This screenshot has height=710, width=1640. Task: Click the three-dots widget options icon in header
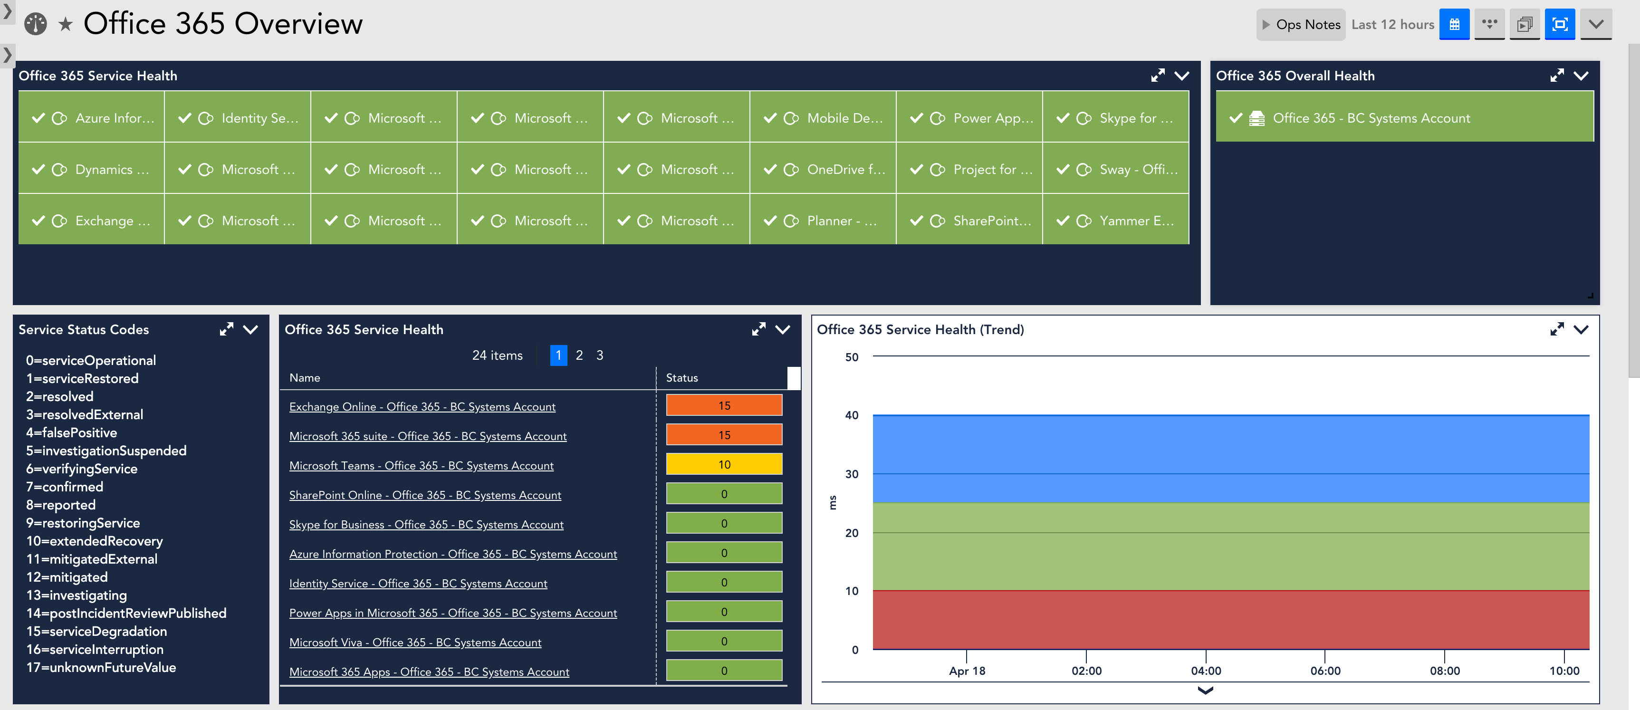[1489, 24]
